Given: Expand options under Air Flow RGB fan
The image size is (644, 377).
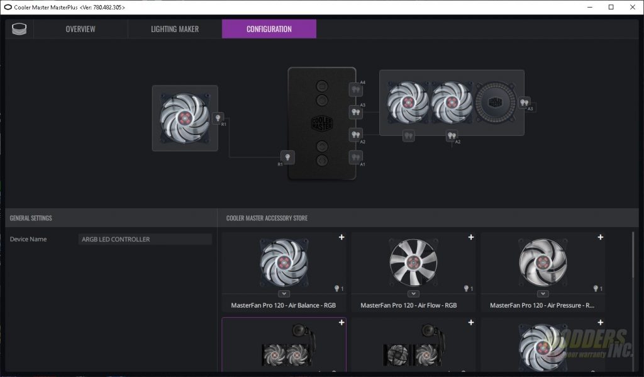Looking at the screenshot, I should click(414, 293).
